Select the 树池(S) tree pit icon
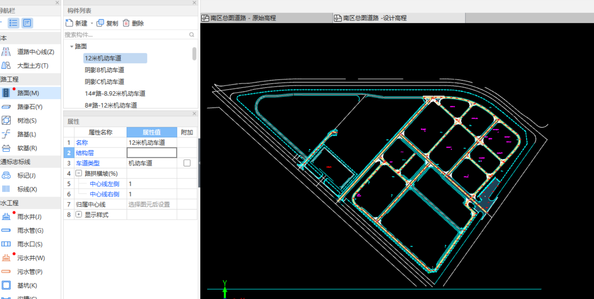This screenshot has width=594, height=299. (6, 120)
